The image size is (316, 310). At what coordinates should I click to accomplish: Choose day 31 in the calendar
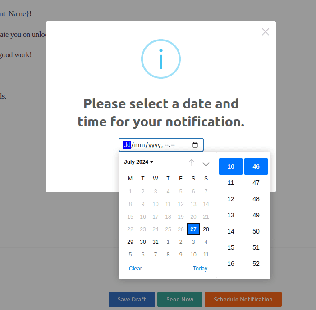[156, 242]
